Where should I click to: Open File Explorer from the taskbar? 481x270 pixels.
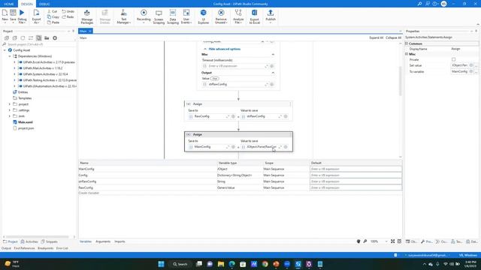tap(221, 264)
